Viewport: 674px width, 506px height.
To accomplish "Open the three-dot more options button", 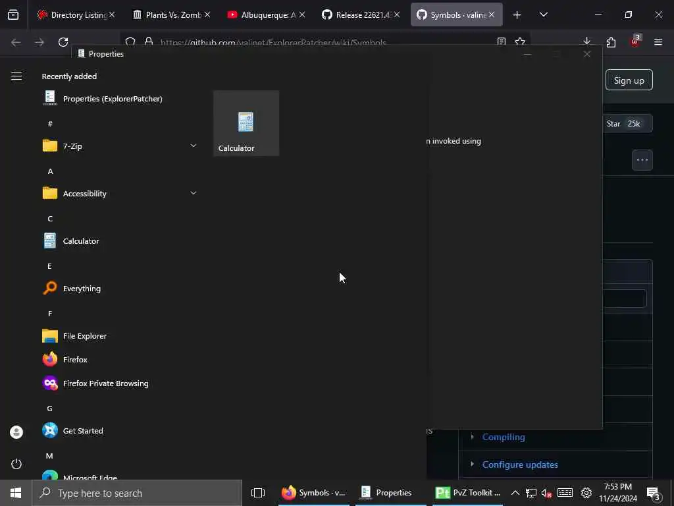I will 642,160.
